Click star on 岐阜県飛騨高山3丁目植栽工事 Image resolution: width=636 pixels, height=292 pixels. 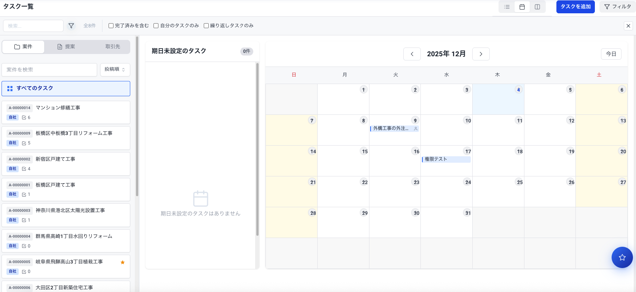tap(123, 262)
